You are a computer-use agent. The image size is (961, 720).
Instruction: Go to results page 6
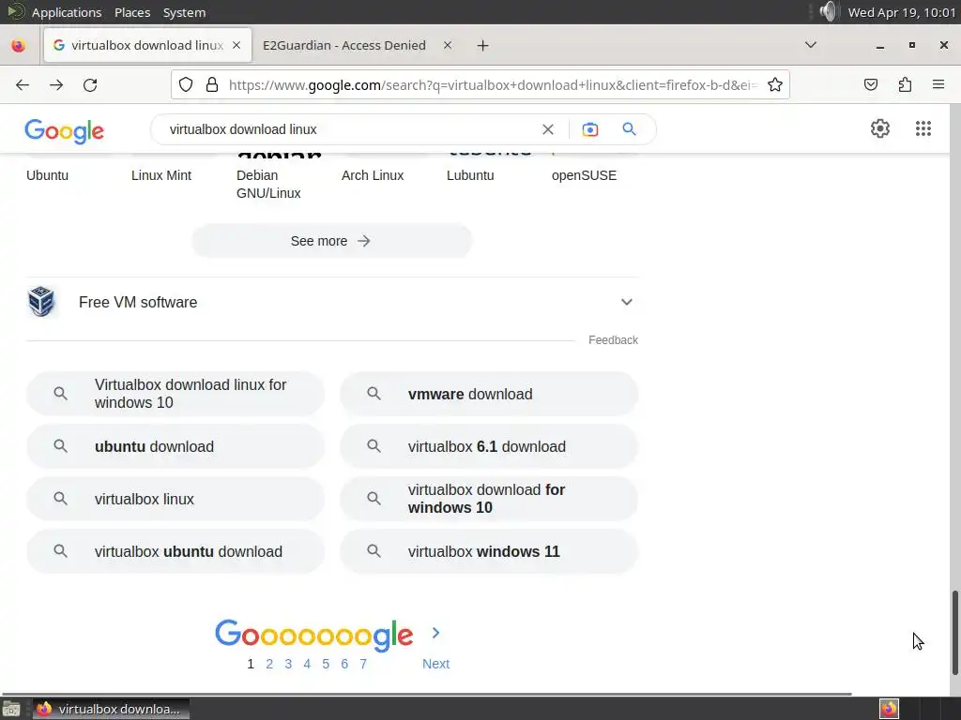pyautogui.click(x=344, y=664)
